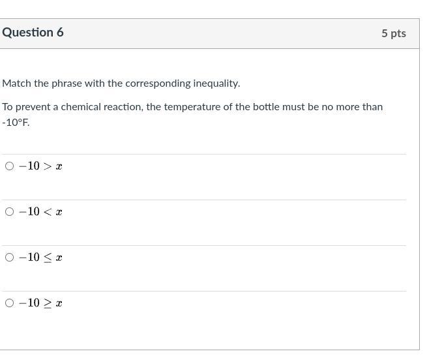Click the ≥ symbol in the fourth option
This screenshot has width=427, height=360.
click(48, 303)
